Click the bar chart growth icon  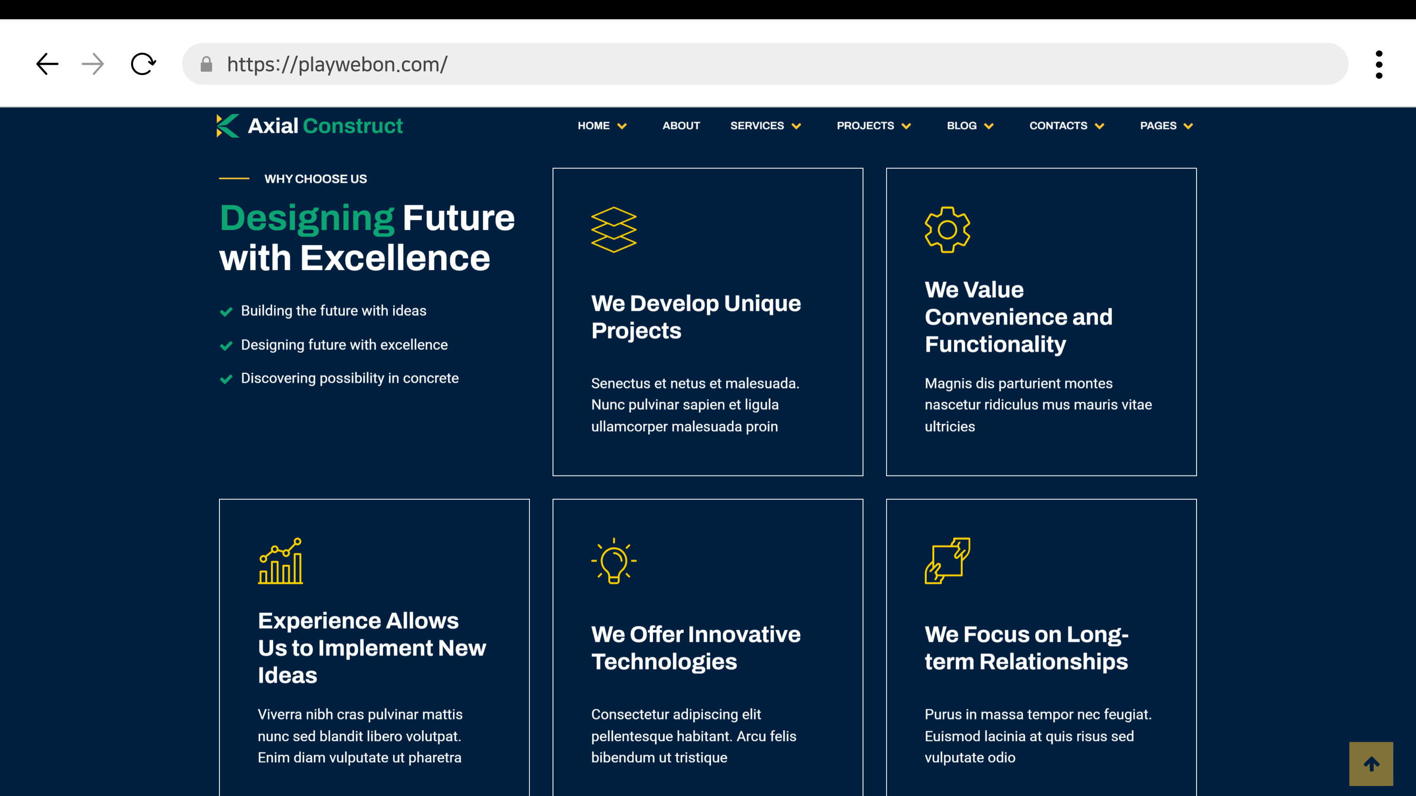280,561
